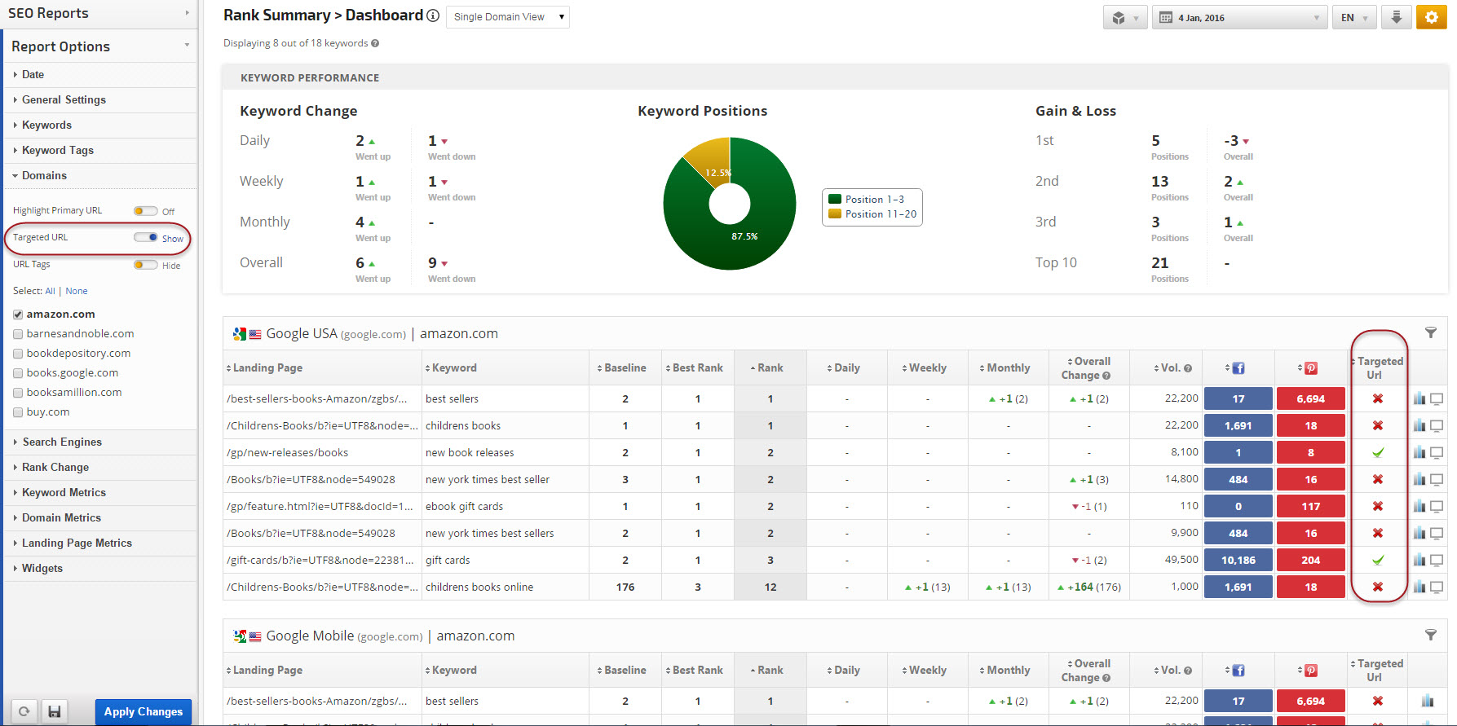Open the 4 Jan, 2016 date picker

(x=1240, y=18)
